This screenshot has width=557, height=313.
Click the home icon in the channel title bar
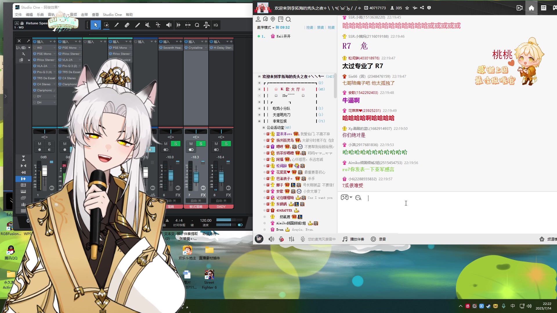click(x=531, y=8)
